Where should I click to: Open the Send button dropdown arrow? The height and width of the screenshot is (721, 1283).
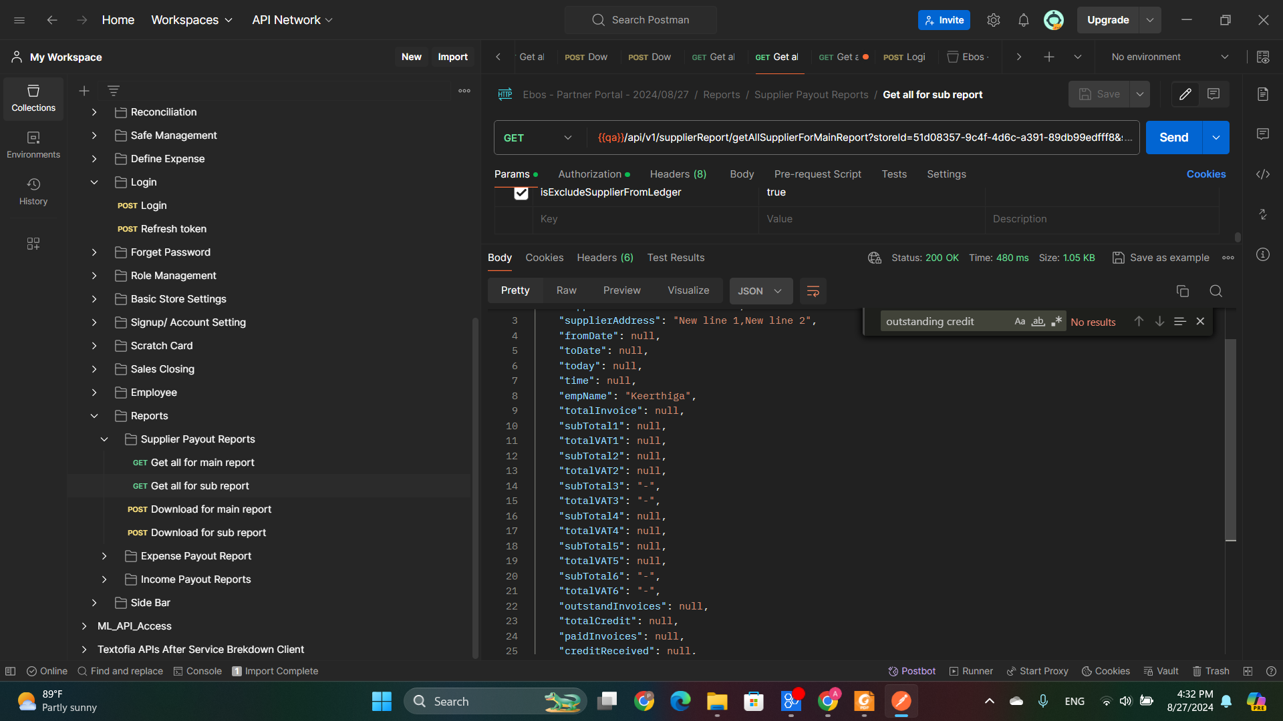coord(1216,138)
